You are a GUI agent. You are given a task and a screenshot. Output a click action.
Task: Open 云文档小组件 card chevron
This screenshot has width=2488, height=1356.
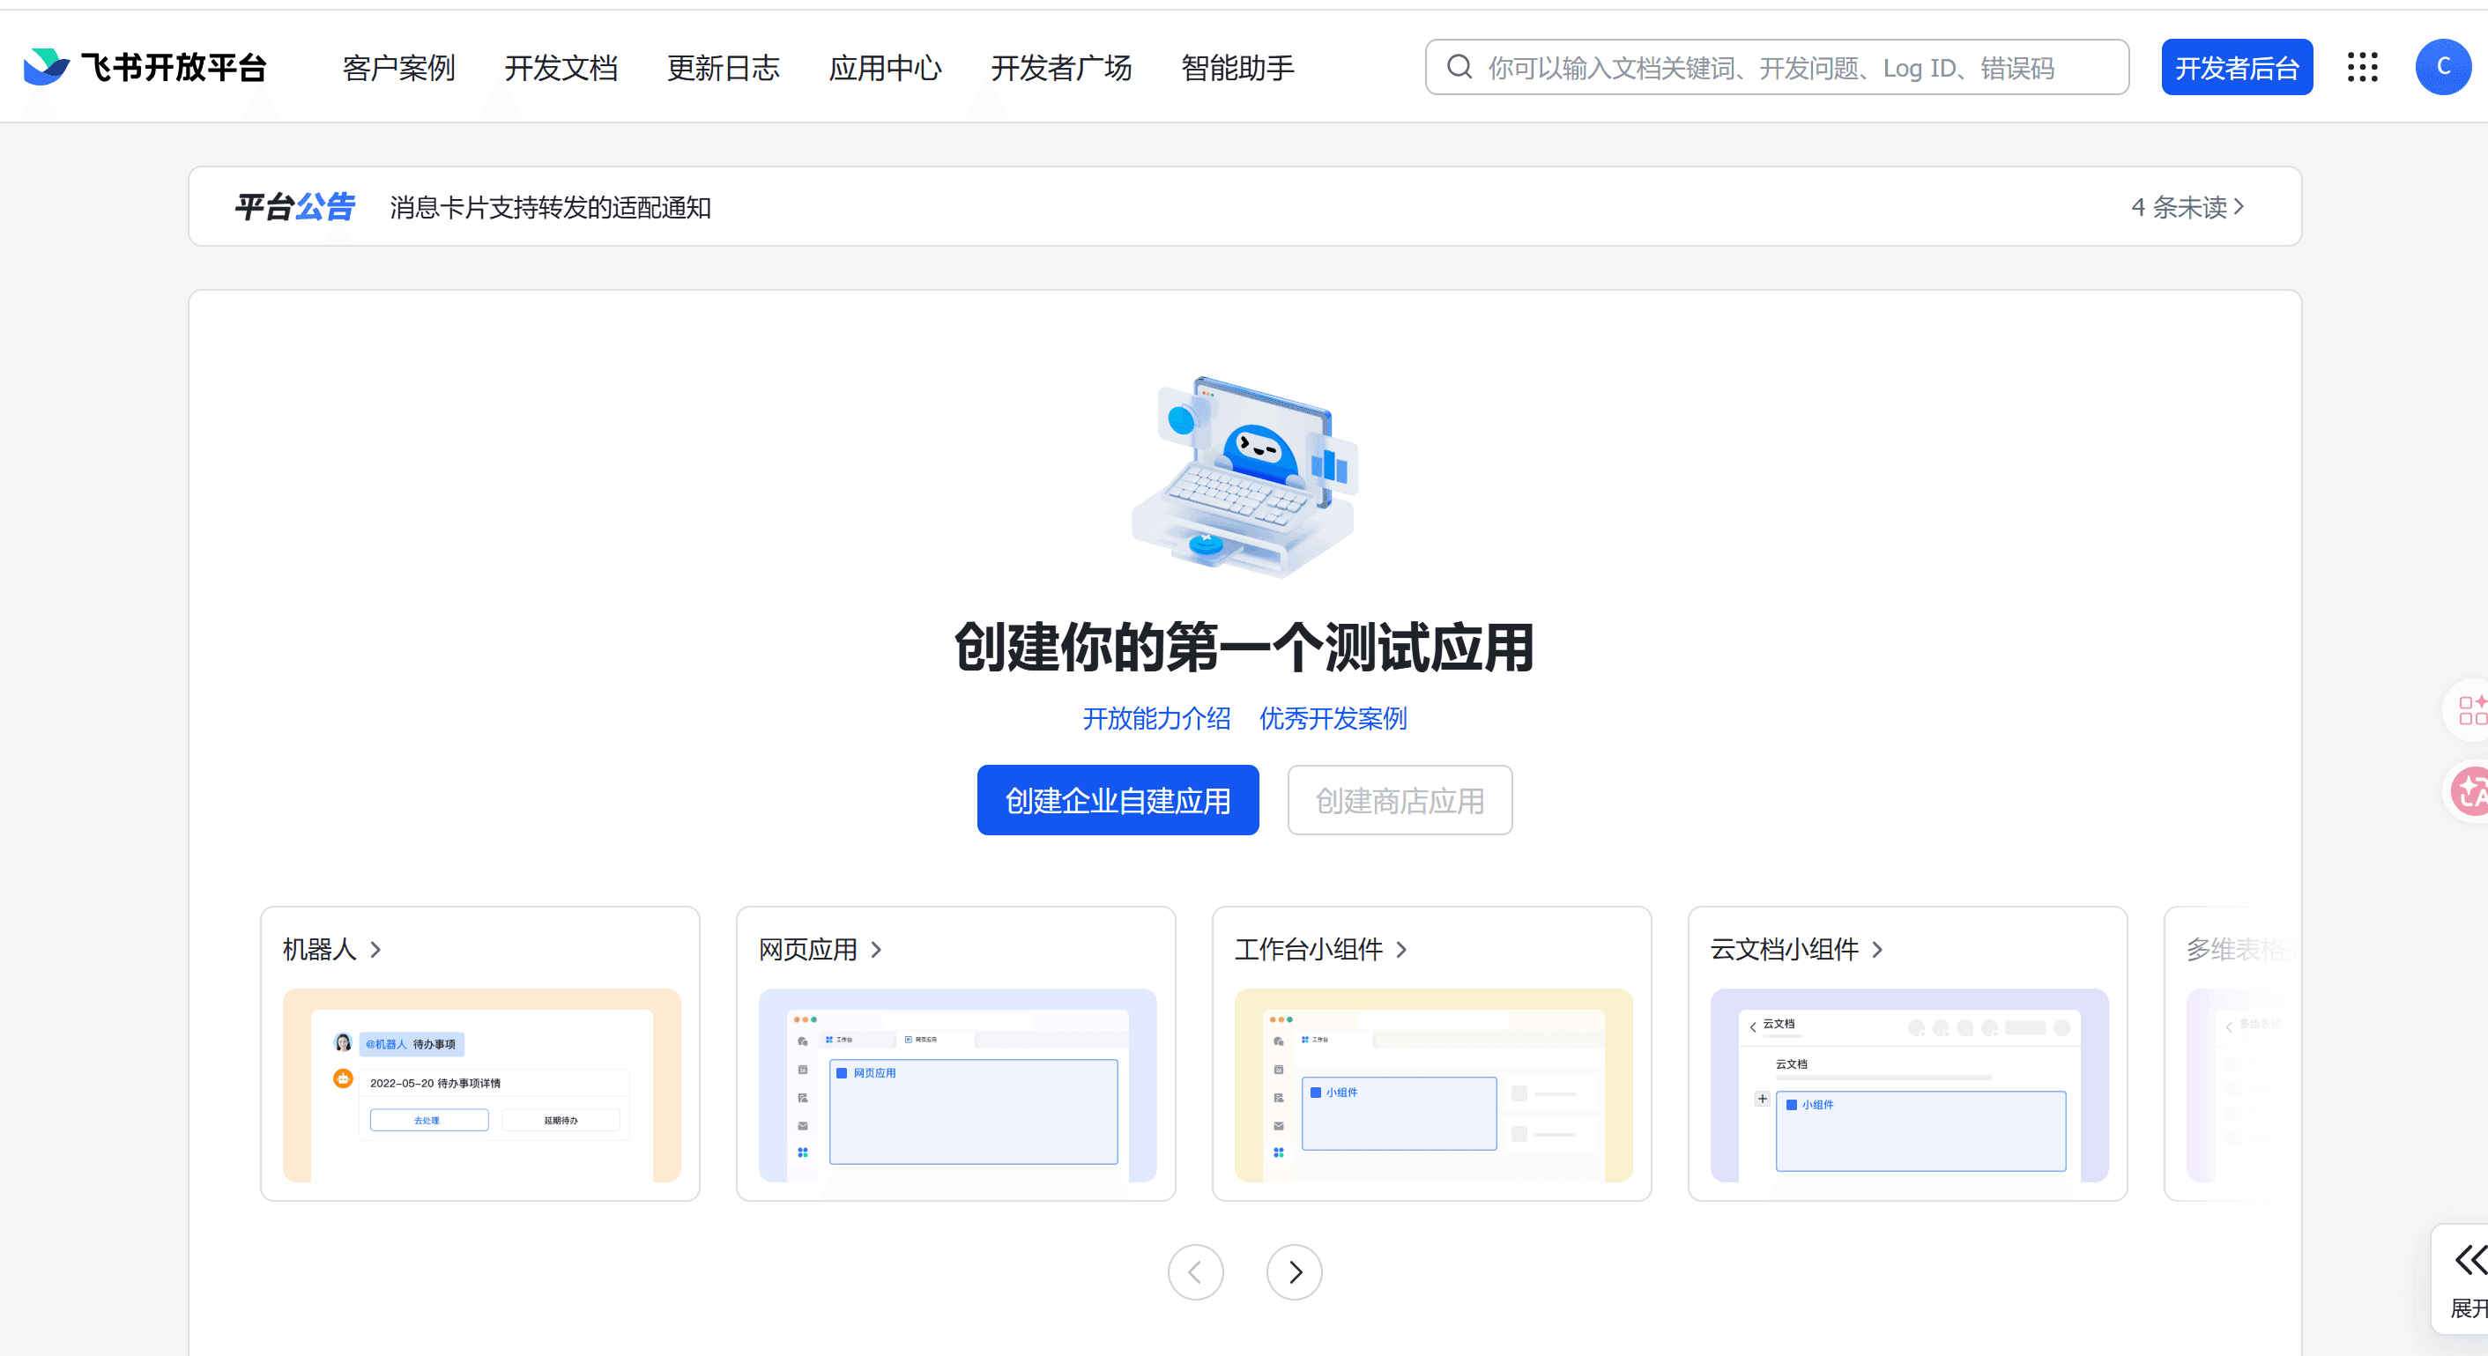click(x=1876, y=950)
